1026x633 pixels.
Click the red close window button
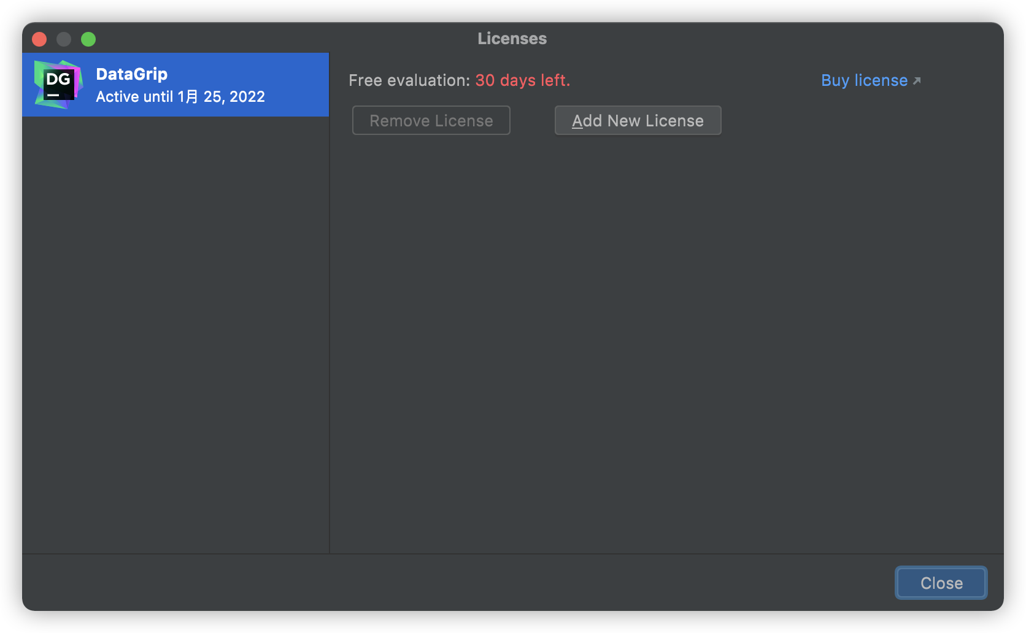pos(39,39)
